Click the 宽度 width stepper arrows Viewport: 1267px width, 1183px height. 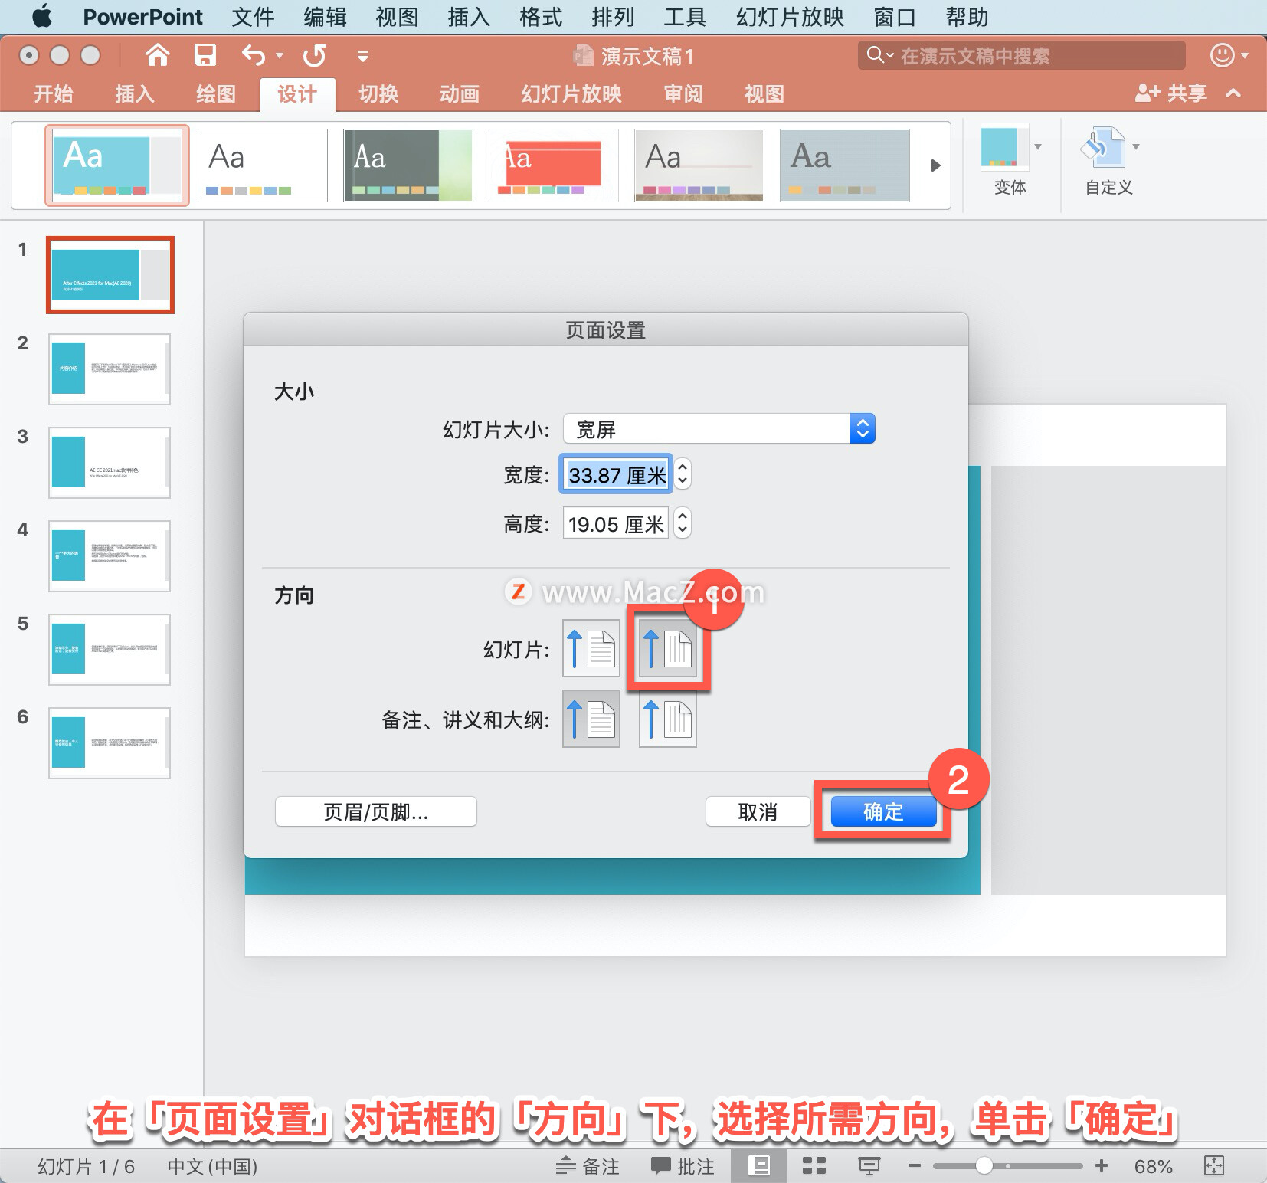point(683,474)
